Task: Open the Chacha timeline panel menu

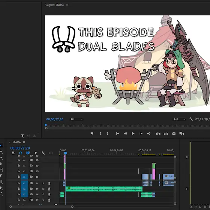Action: (x=24, y=142)
